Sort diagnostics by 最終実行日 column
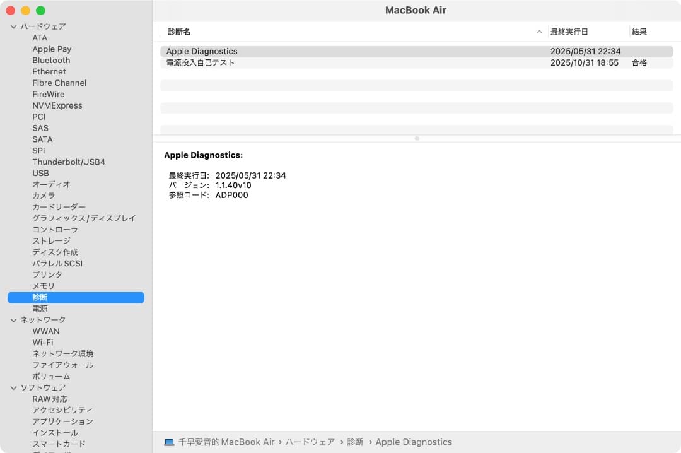Viewport: 681px width, 453px height. [x=569, y=31]
